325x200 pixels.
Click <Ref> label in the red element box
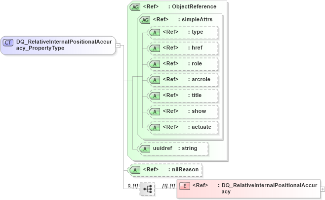point(200,185)
